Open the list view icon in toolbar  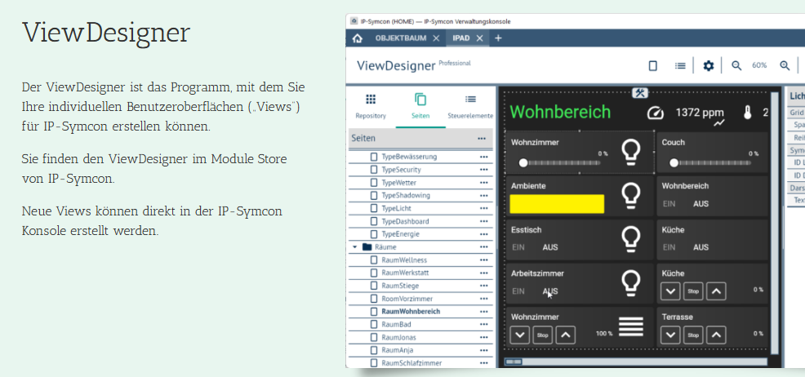point(680,65)
